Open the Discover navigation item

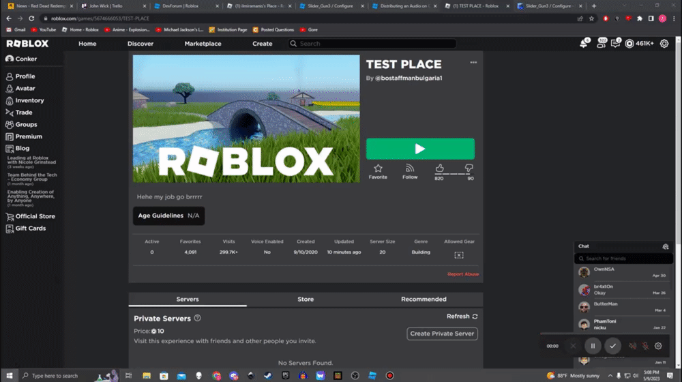point(140,44)
